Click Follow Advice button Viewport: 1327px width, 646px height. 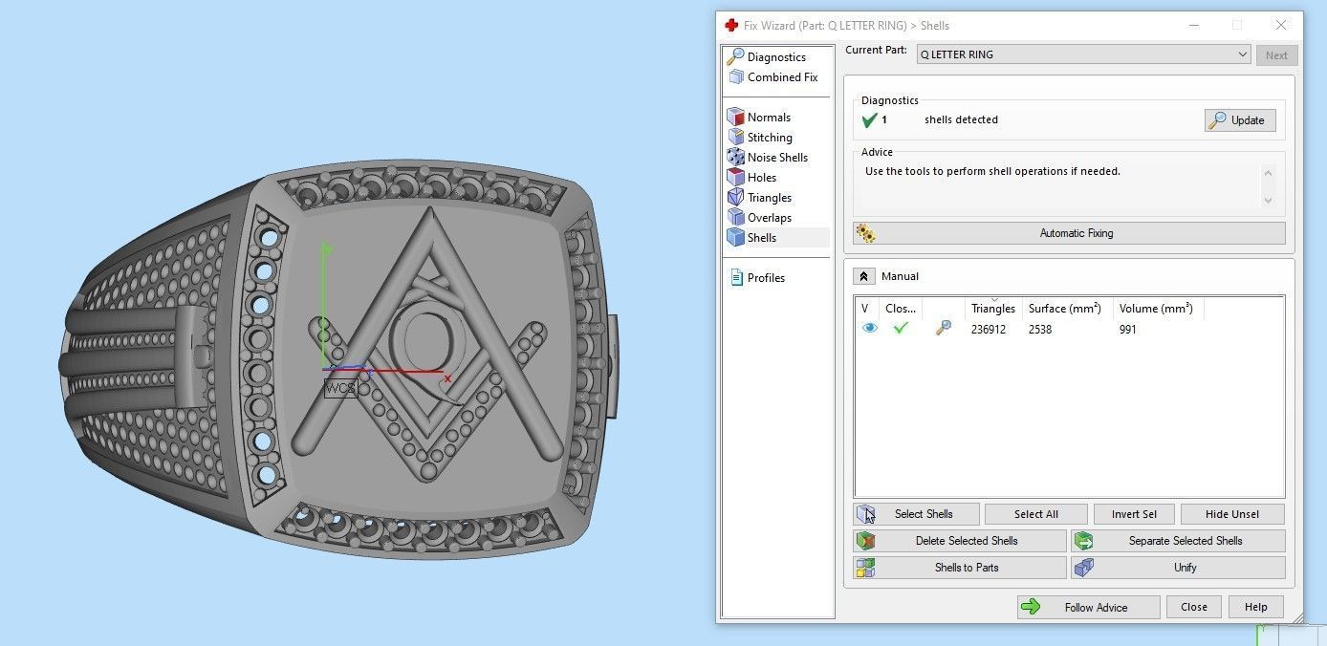point(1089,607)
